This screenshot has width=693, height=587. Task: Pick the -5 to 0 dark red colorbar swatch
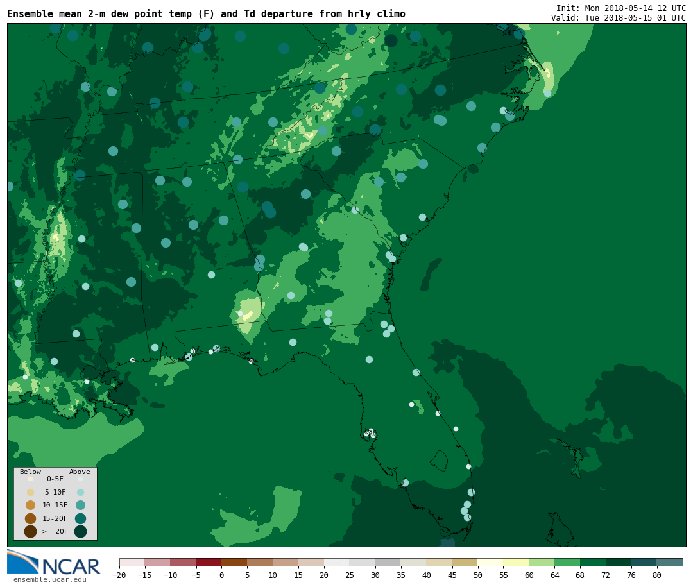209,562
